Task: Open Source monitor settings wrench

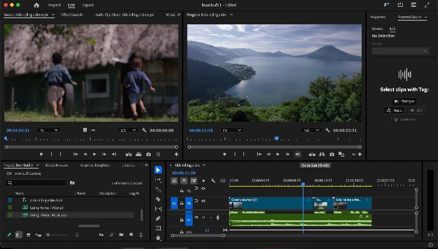Action: click(x=144, y=130)
